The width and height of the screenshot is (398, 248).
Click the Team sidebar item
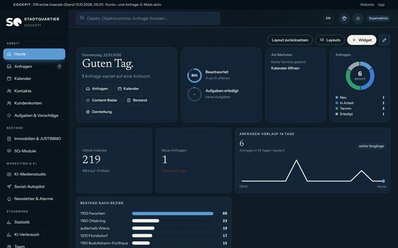point(34,246)
